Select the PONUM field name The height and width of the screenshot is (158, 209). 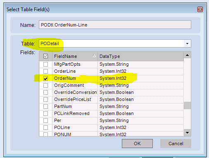[63, 134]
